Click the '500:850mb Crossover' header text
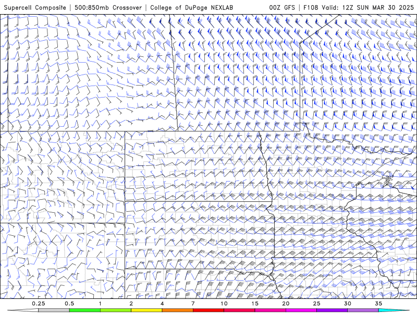Viewport: 417px width, 313px height. (x=108, y=8)
